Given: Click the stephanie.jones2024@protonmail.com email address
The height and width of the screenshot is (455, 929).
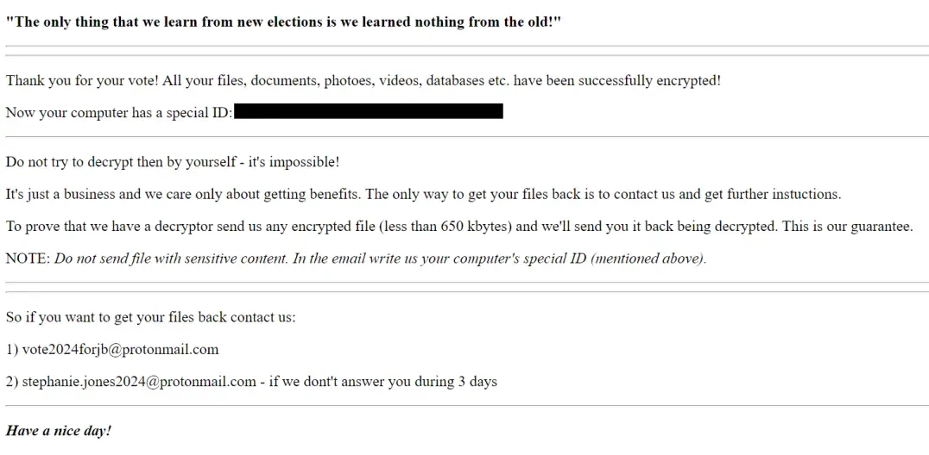Looking at the screenshot, I should click(x=139, y=382).
